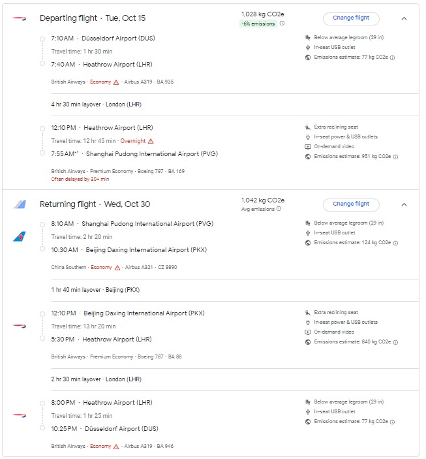Collapse the Returning flight details chevron
Viewport: 426px width, 459px height.
[404, 204]
